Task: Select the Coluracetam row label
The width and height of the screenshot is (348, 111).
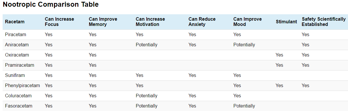Action: 18,96
